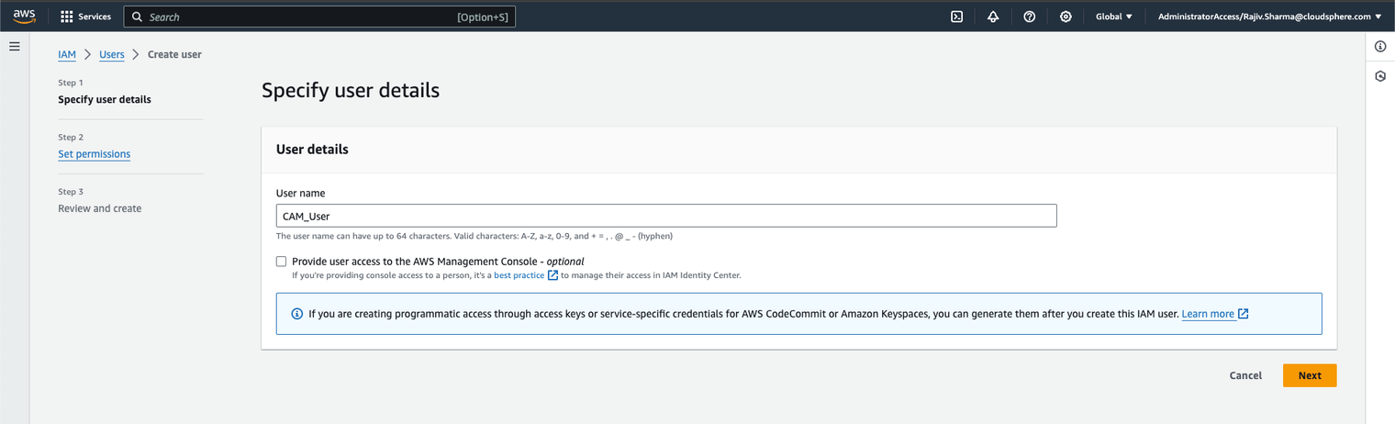Open the Global region dropdown

1114,17
